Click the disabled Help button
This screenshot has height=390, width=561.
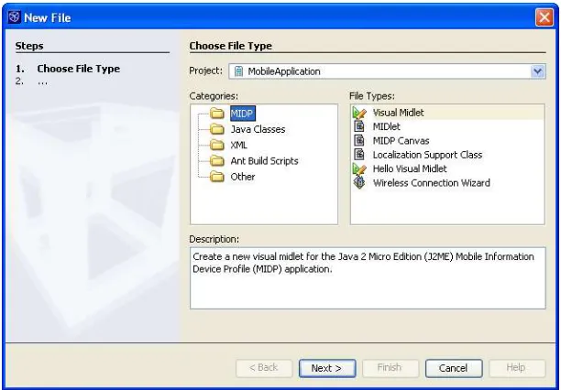point(517,368)
